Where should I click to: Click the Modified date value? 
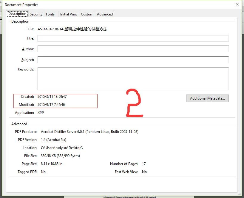click(51, 105)
